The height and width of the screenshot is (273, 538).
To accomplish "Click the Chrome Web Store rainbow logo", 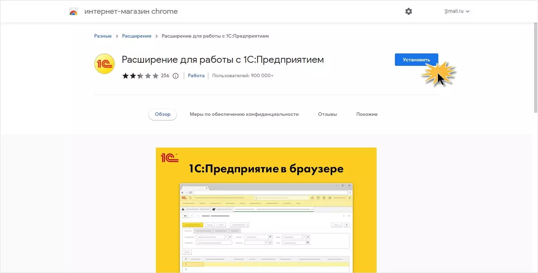I will pos(73,12).
